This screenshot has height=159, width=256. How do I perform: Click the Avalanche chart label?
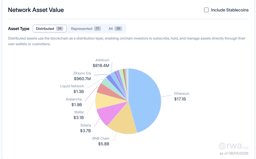point(74,99)
